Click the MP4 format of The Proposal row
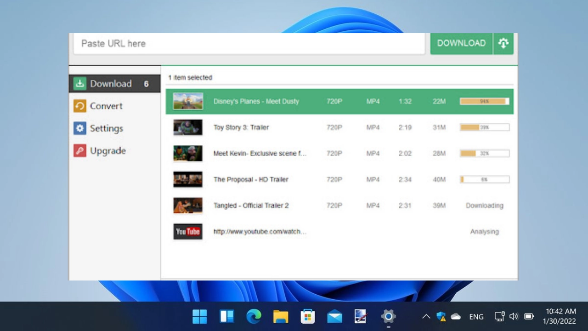Image resolution: width=588 pixels, height=331 pixels. [373, 179]
